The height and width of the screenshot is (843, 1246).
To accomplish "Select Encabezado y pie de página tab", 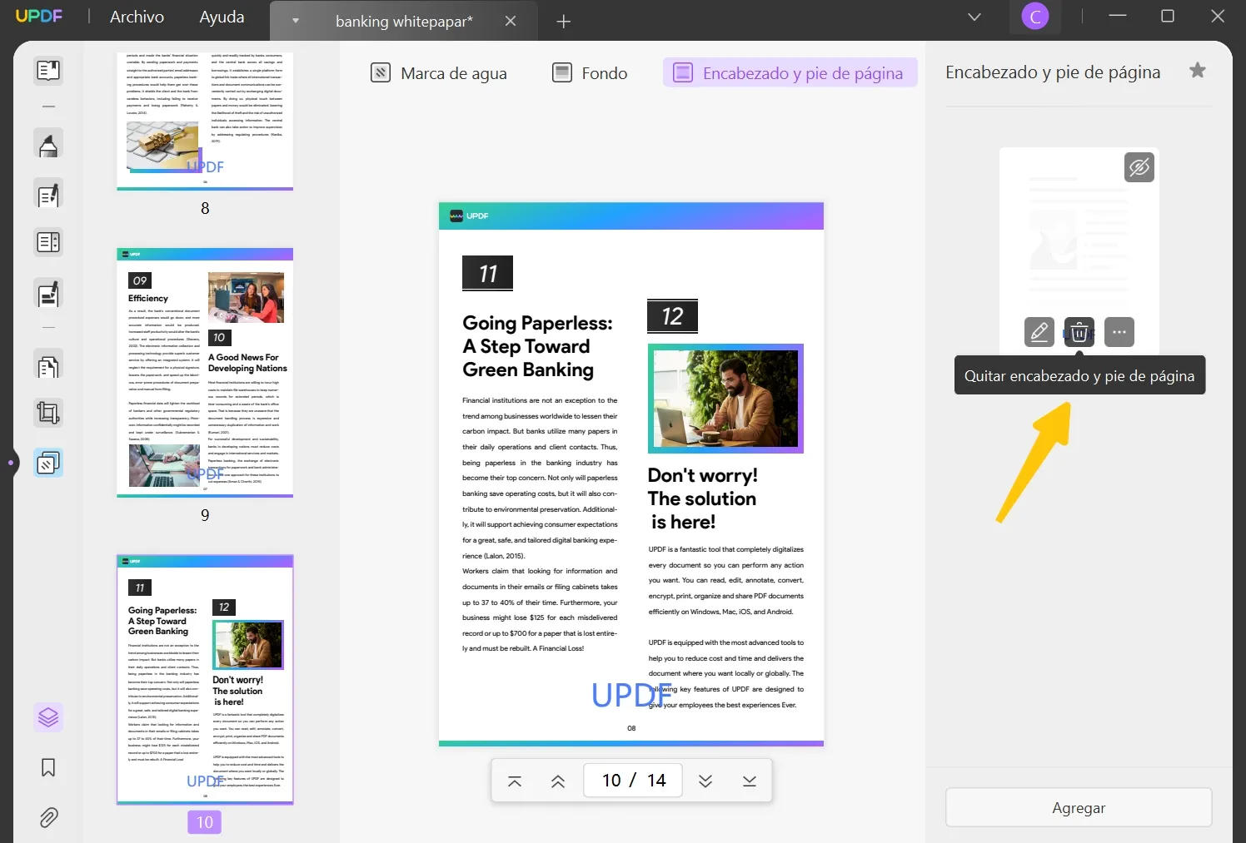I will pyautogui.click(x=790, y=73).
